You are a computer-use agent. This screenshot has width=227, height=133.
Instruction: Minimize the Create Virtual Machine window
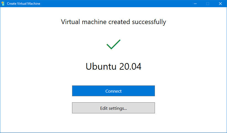click(195, 4)
